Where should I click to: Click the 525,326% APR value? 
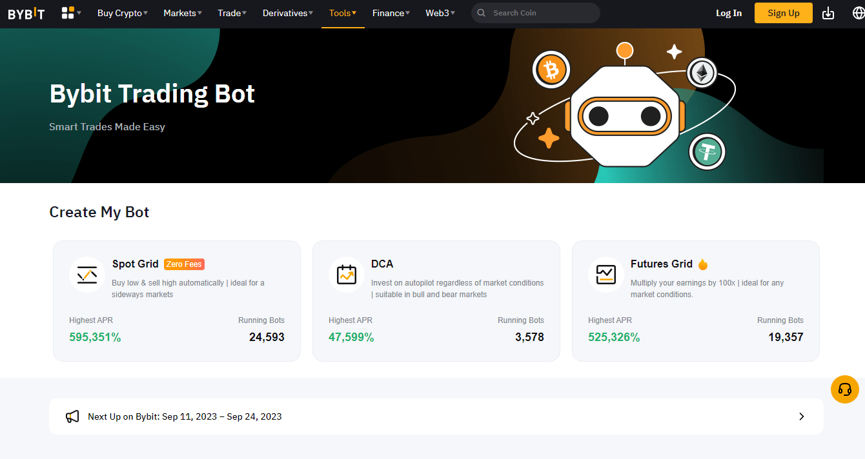click(x=614, y=337)
